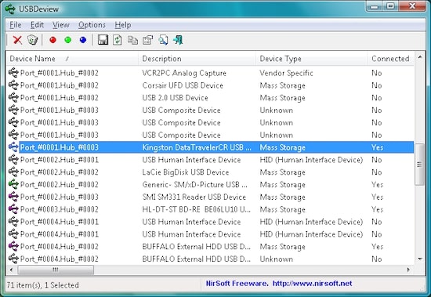
Task: Click the red dot disconnect device icon
Action: coord(53,40)
